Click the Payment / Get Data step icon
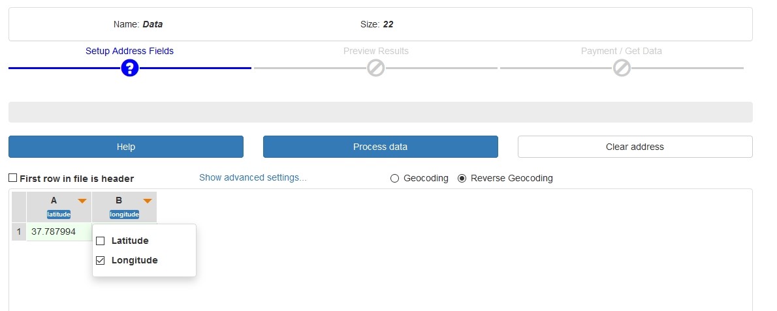 [622, 68]
